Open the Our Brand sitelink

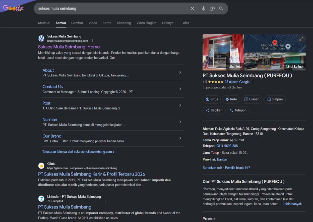click(x=52, y=136)
